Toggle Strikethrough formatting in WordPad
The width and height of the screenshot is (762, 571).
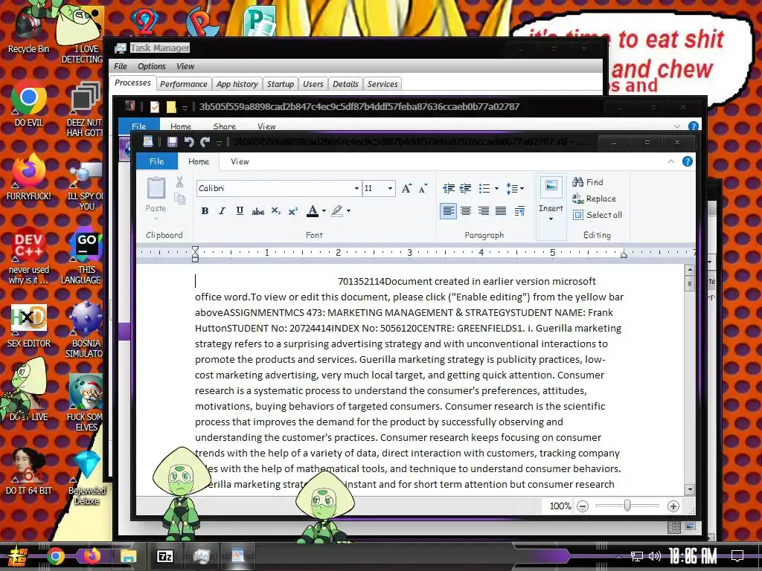click(x=257, y=211)
